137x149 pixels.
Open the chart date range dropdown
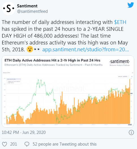coord(123,77)
